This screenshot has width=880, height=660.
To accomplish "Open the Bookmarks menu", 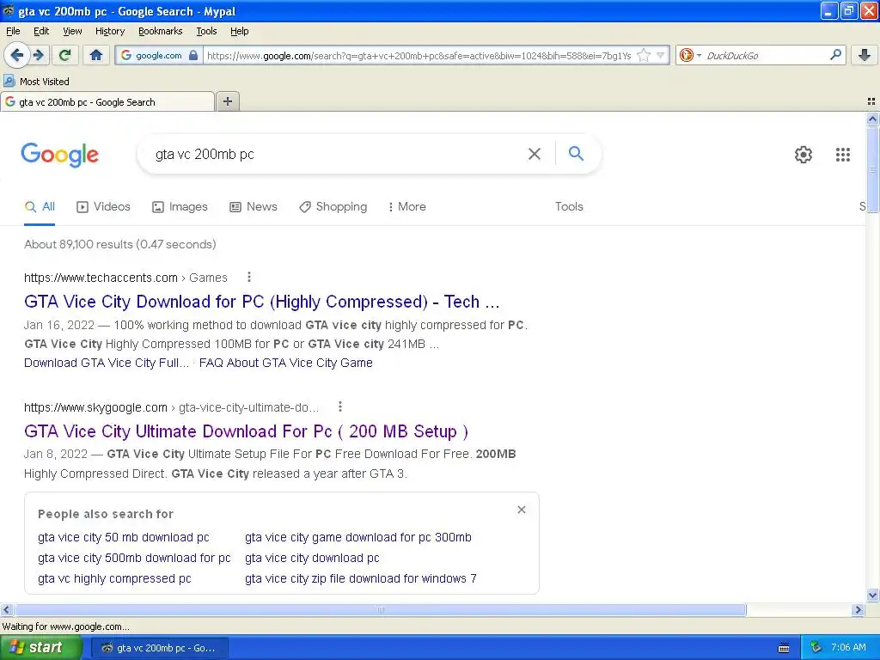I will [161, 31].
